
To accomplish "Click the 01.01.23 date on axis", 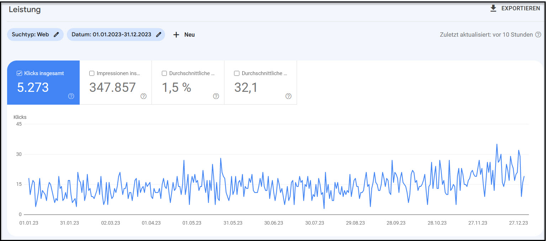I will click(x=29, y=223).
